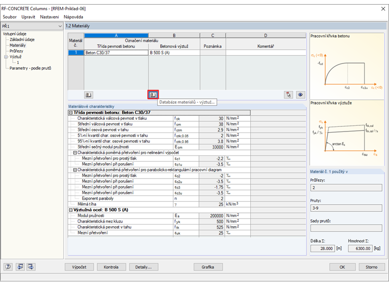This screenshot has width=389, height=286.
Task: Select Materiály tree item
Action: 17,45
